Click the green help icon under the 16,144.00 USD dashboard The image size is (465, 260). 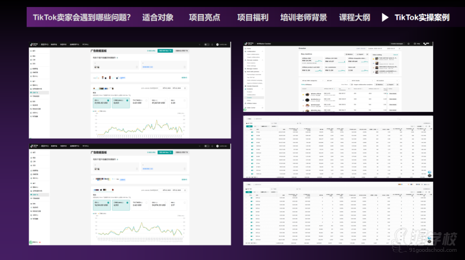point(31,242)
